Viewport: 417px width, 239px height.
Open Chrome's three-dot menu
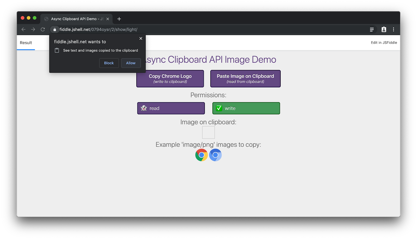coord(394,29)
